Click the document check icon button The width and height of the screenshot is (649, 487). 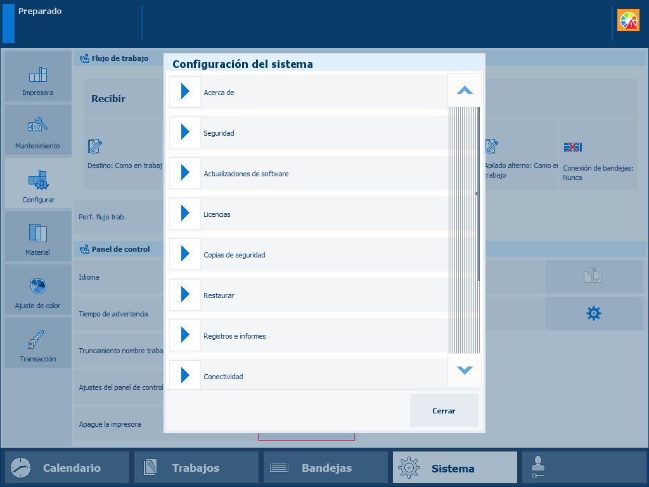(593, 276)
